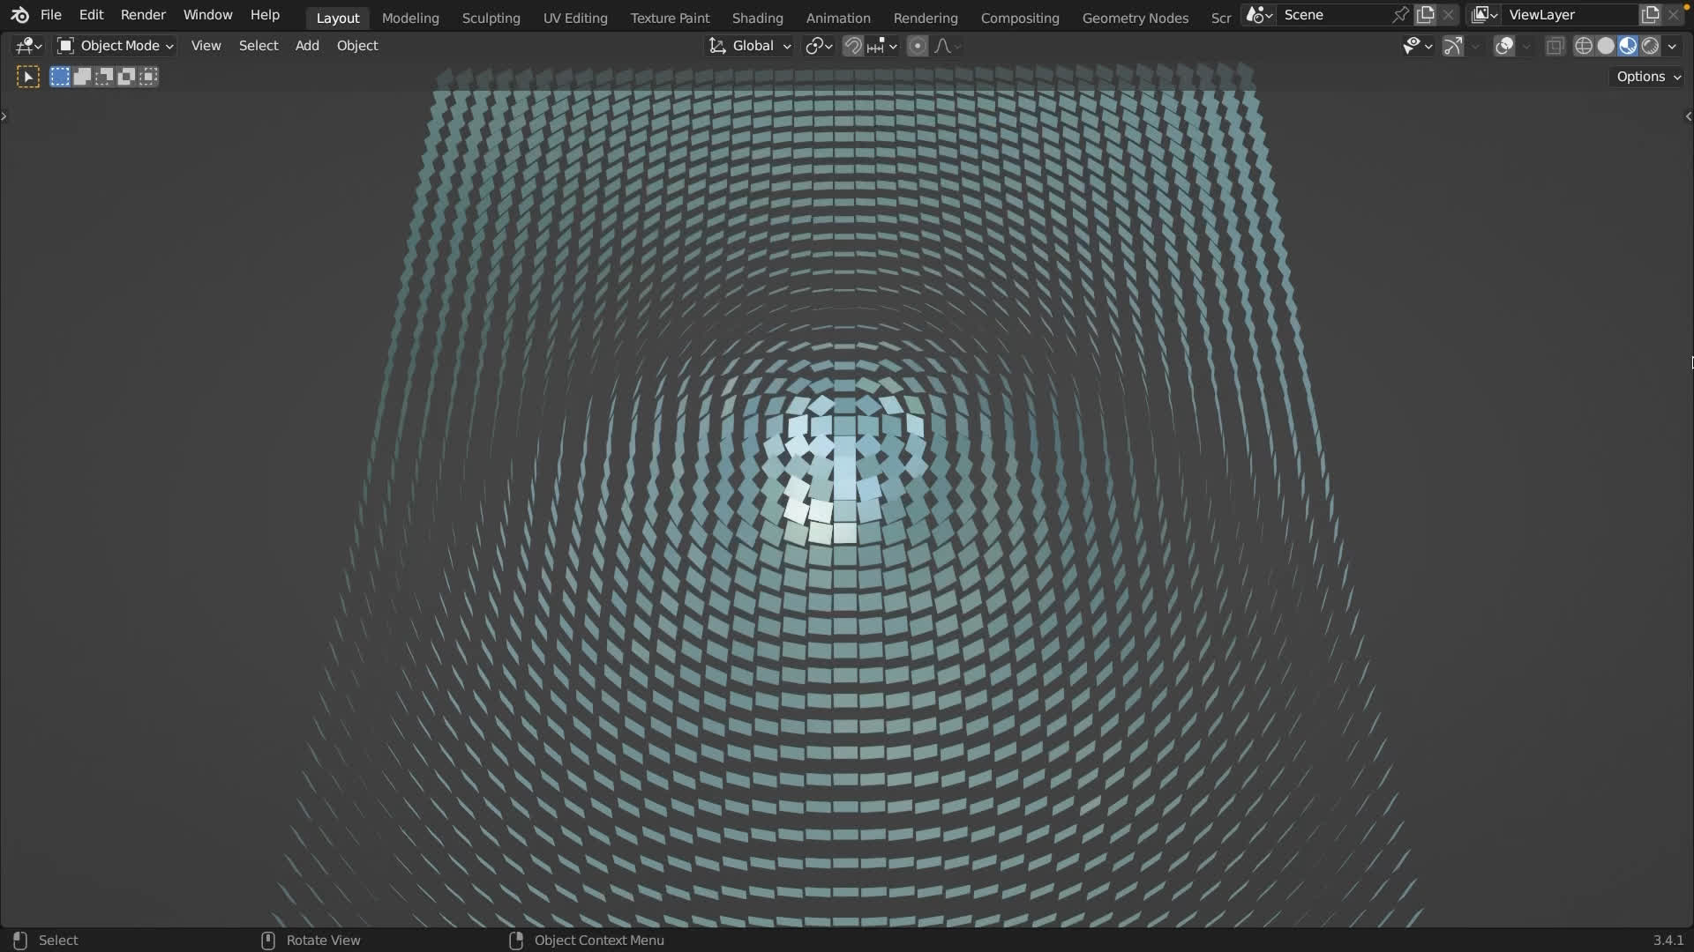1694x952 pixels.
Task: Set selection mode to new selection
Action: pyautogui.click(x=60, y=77)
